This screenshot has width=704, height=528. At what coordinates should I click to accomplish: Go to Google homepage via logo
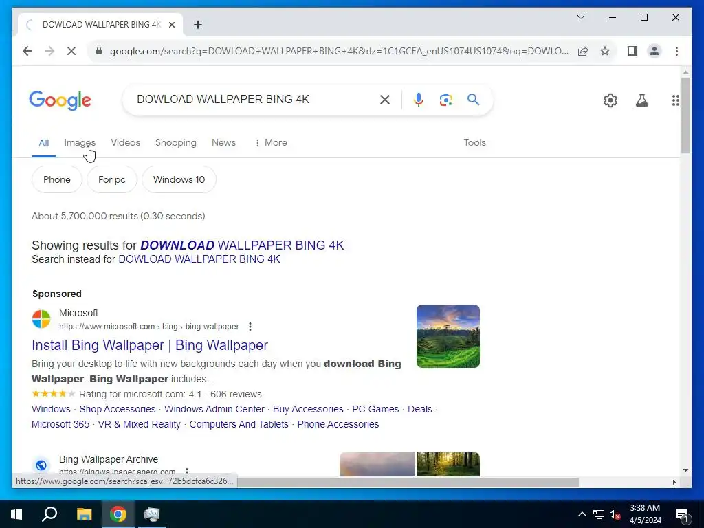tap(60, 100)
